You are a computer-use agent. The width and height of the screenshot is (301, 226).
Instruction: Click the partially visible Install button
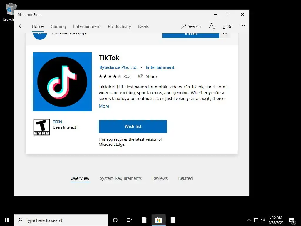(190, 35)
